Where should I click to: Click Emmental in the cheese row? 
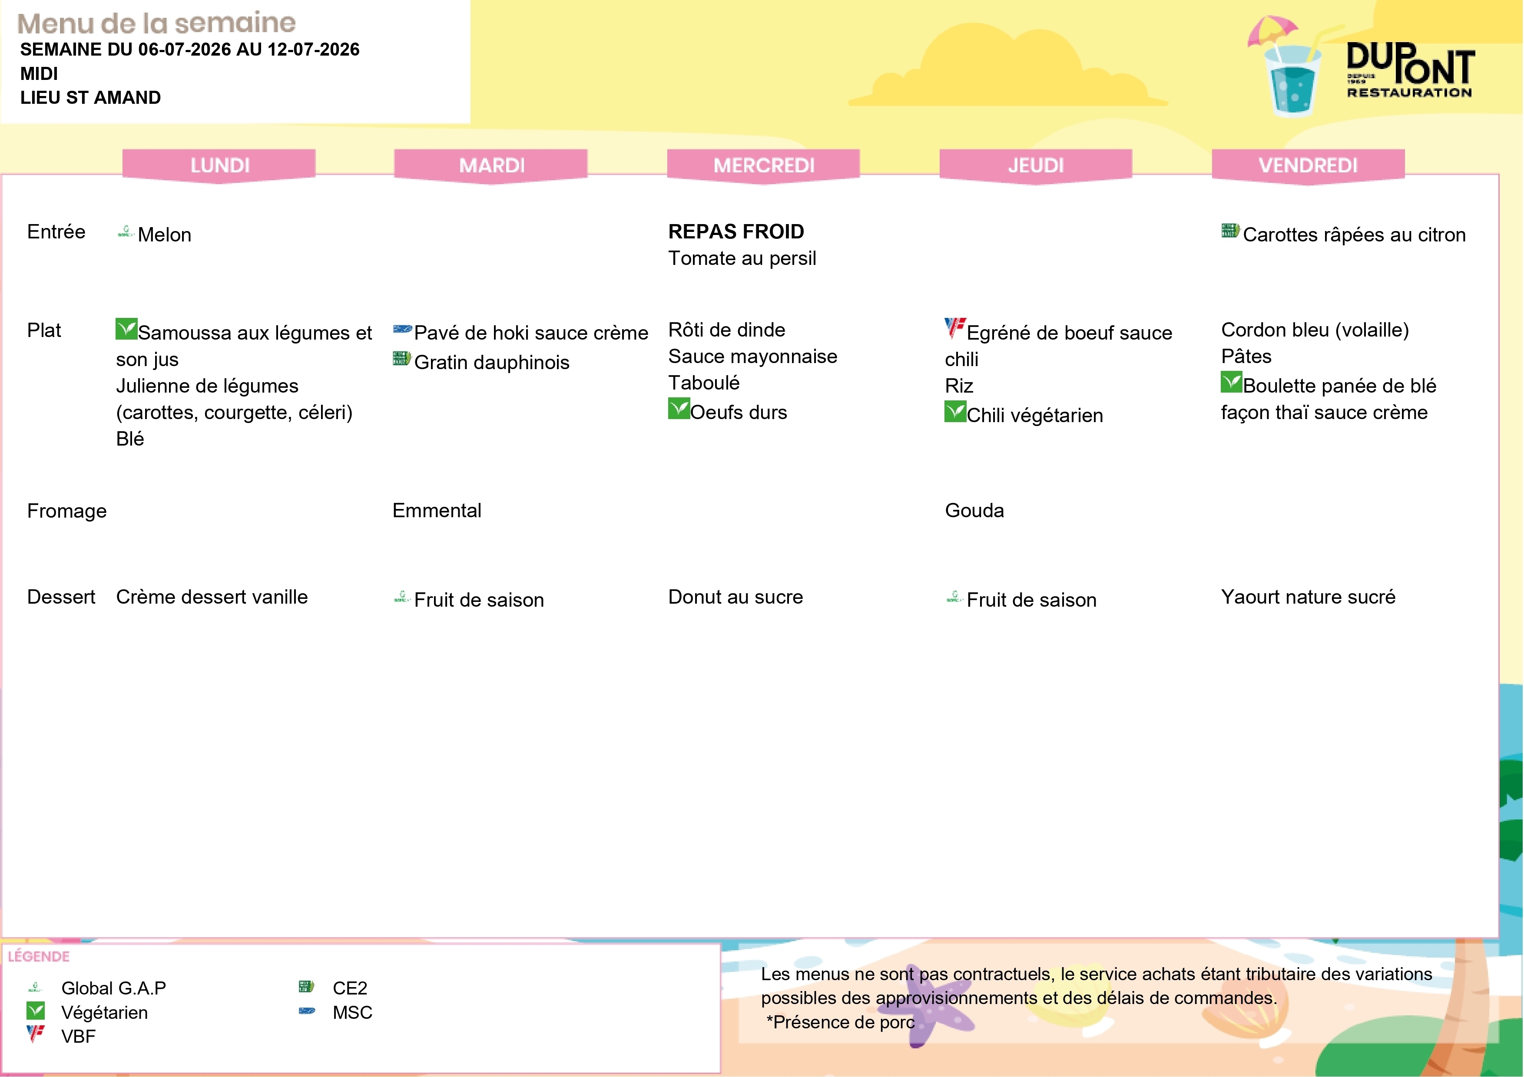(x=437, y=510)
